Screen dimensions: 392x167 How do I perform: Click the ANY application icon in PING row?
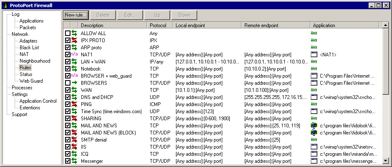coord(314,104)
